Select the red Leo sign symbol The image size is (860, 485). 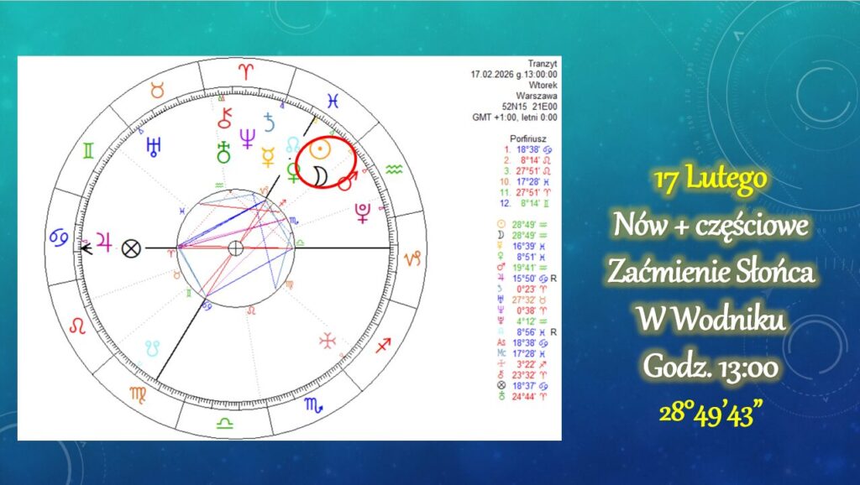click(x=77, y=324)
